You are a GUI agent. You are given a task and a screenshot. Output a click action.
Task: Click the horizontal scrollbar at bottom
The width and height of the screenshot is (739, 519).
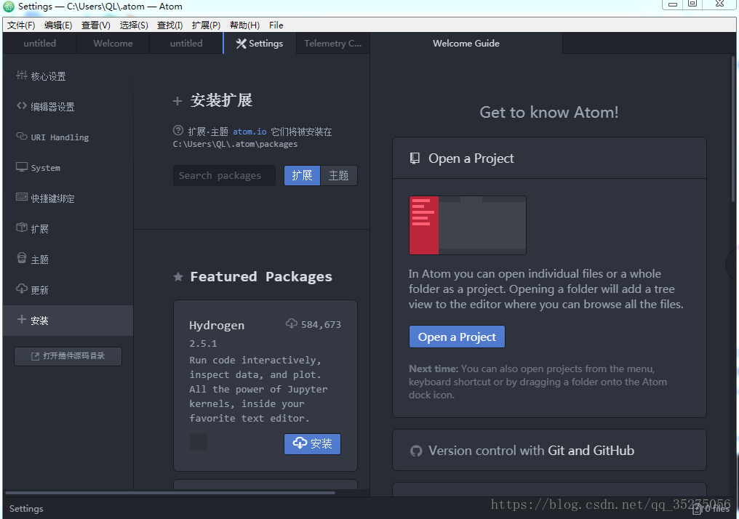point(170,493)
